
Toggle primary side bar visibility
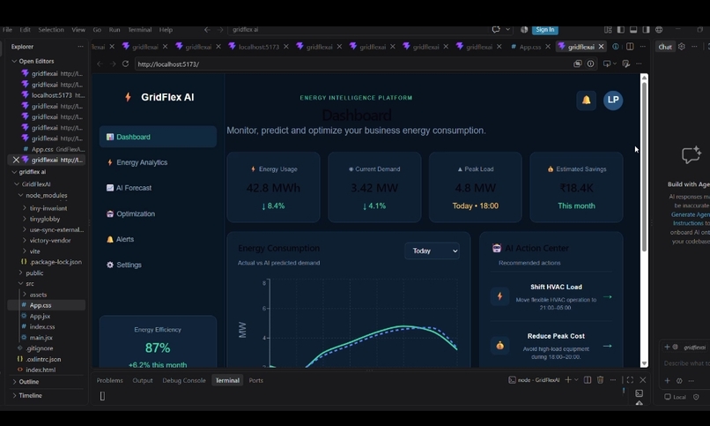621,29
